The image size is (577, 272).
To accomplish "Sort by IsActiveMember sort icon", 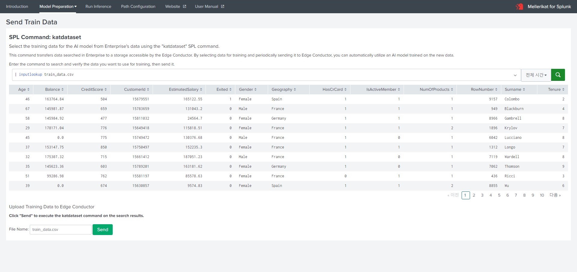I will [x=399, y=90].
